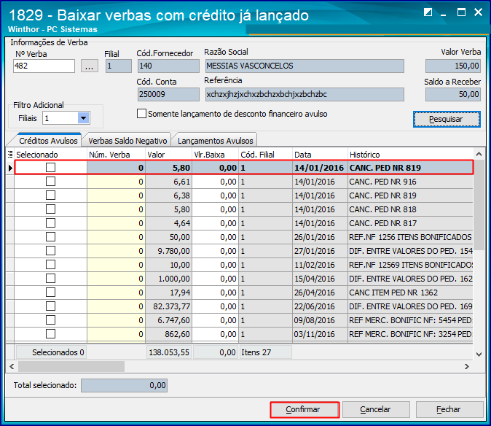Click the Cód. Conta field
The height and width of the screenshot is (426, 491).
(x=168, y=94)
